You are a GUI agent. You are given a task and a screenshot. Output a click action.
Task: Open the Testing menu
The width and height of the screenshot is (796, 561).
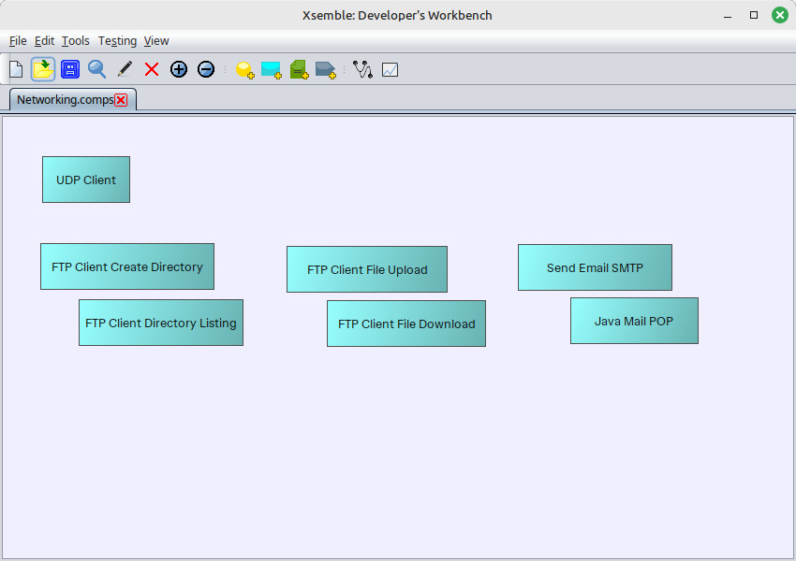coord(117,40)
